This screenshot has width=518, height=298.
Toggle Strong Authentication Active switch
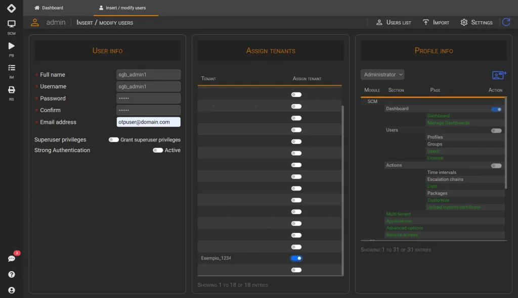point(158,150)
